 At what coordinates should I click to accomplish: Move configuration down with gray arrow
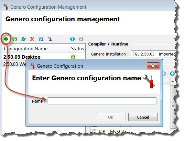click(x=81, y=39)
